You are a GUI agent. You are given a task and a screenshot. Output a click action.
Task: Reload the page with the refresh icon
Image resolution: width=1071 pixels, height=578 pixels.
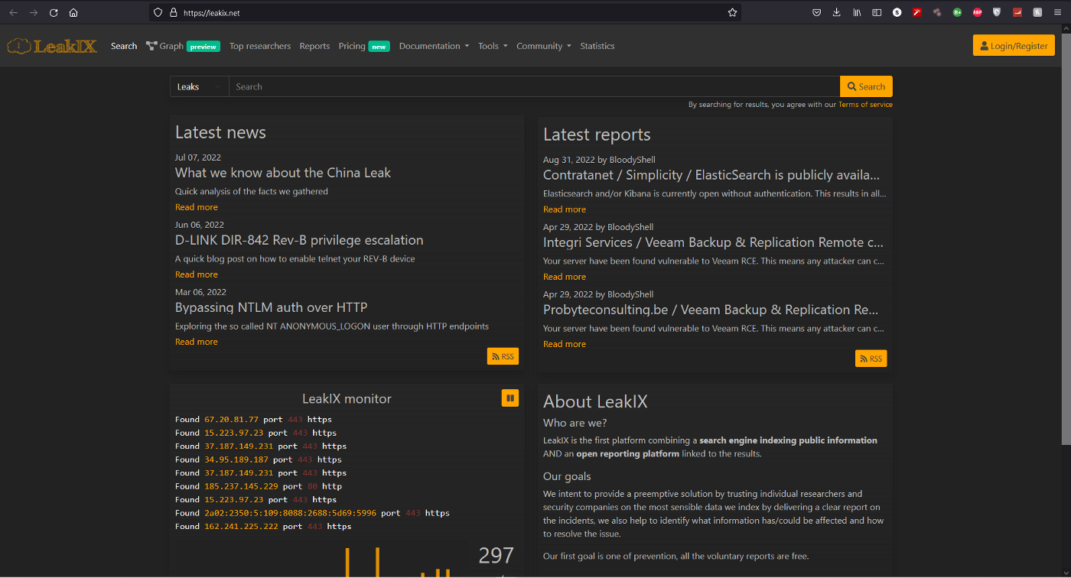coord(54,12)
